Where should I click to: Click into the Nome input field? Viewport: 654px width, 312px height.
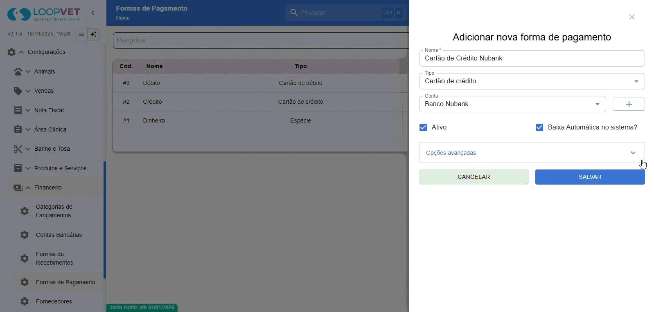(532, 58)
